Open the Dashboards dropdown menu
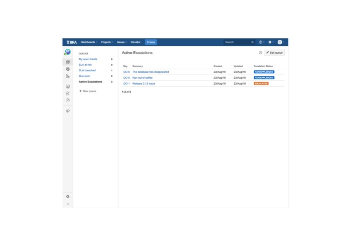The image size is (346, 246). click(89, 42)
